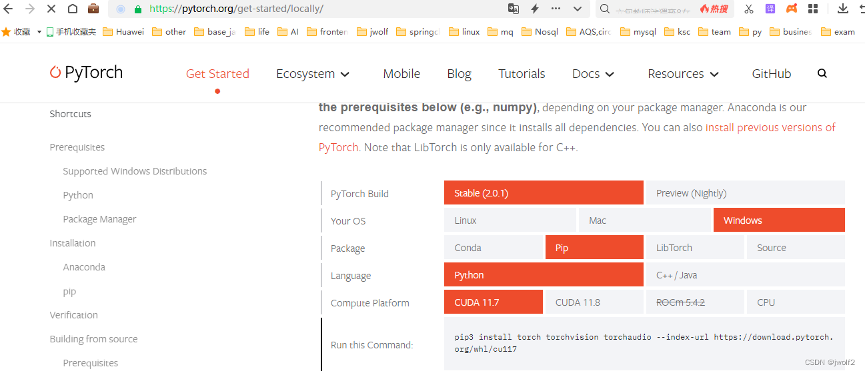This screenshot has width=865, height=373.
Task: Open the 'ksc' bookmark folder
Action: coord(677,31)
